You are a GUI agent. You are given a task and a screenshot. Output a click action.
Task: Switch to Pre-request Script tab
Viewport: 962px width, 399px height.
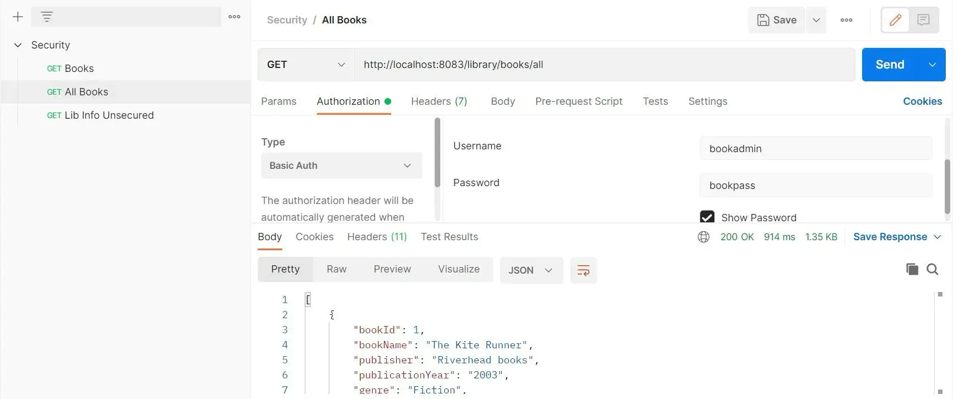coord(579,101)
